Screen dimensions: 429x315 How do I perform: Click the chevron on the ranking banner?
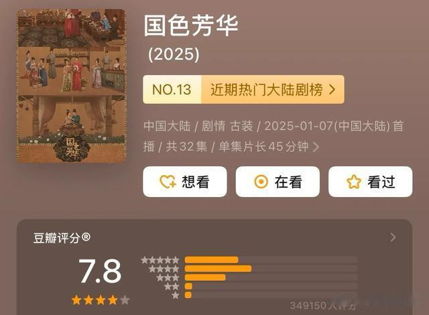pos(332,89)
